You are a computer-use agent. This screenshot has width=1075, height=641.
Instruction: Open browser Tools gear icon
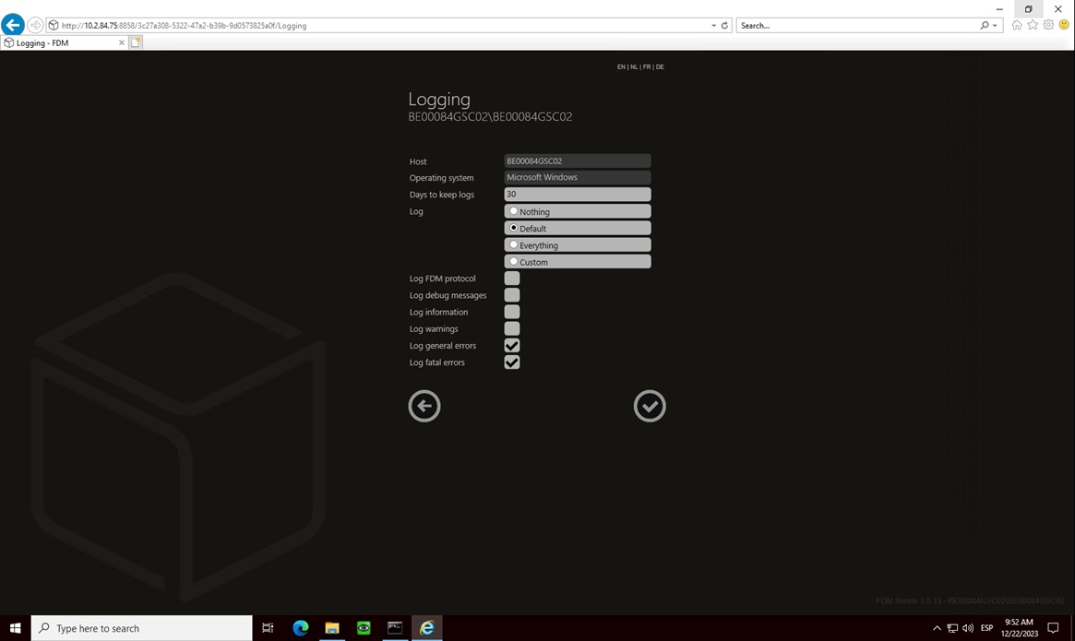[x=1048, y=25]
